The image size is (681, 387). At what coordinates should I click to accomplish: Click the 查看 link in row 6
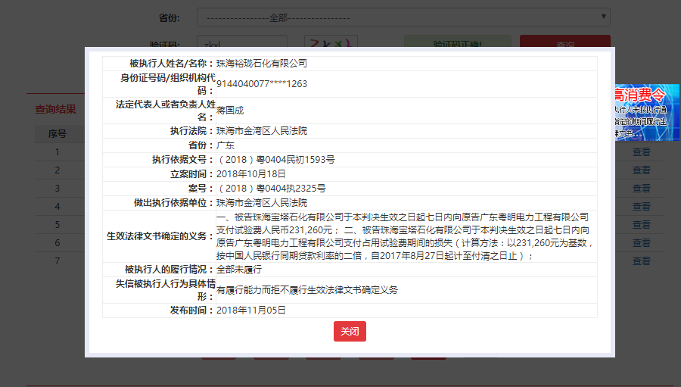point(641,242)
